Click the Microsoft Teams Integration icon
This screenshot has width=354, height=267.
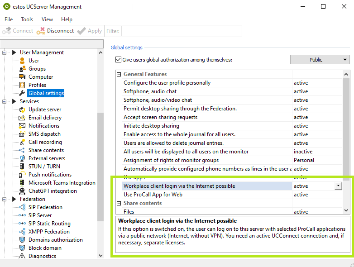(22, 183)
